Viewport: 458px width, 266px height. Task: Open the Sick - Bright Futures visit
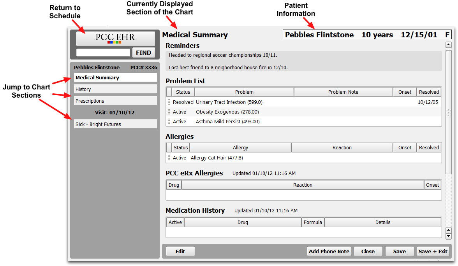115,124
